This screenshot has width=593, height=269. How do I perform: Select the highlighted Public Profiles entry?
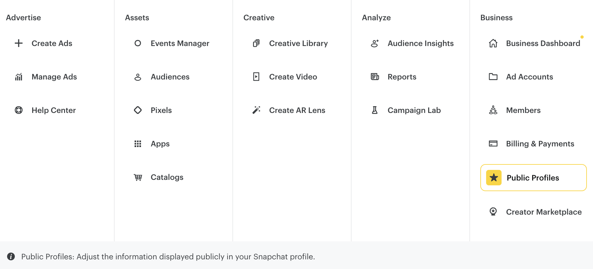coord(533,178)
